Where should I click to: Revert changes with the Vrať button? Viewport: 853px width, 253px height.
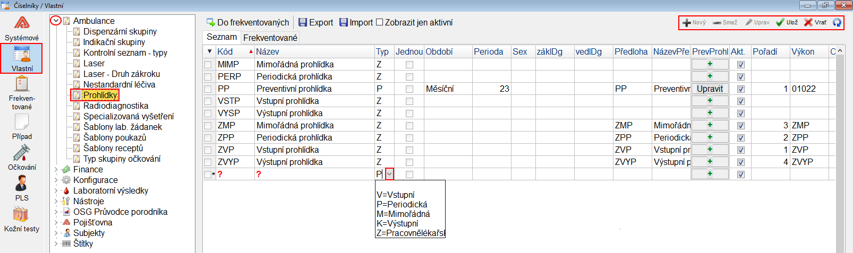815,22
